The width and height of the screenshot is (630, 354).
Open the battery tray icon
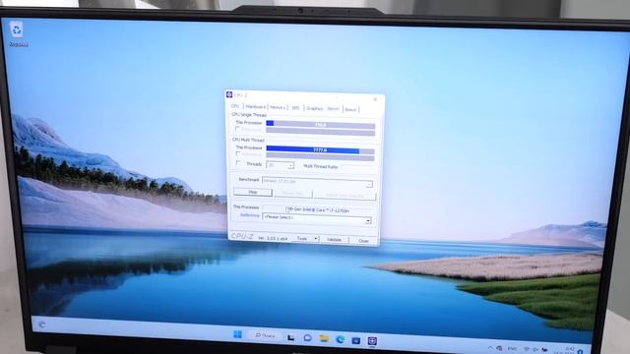click(544, 350)
